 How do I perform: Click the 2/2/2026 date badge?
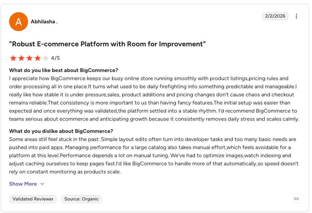click(x=275, y=16)
